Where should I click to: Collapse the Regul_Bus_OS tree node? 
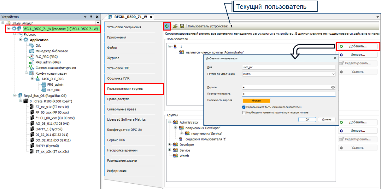(15, 95)
